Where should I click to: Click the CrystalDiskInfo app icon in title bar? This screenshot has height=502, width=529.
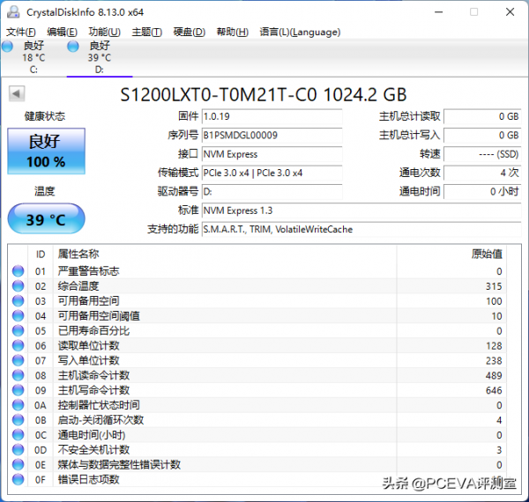[11, 11]
